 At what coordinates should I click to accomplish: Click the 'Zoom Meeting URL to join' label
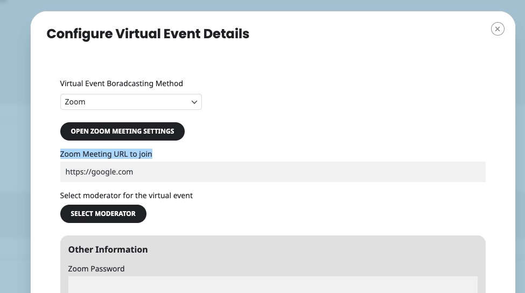coord(106,154)
